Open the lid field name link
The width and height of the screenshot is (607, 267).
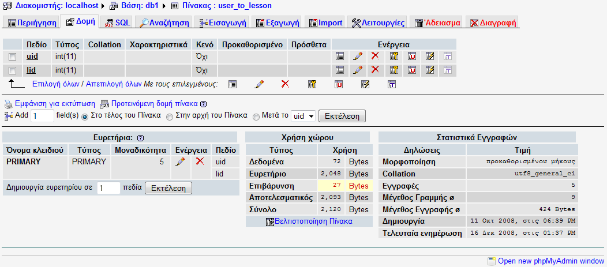pos(31,70)
